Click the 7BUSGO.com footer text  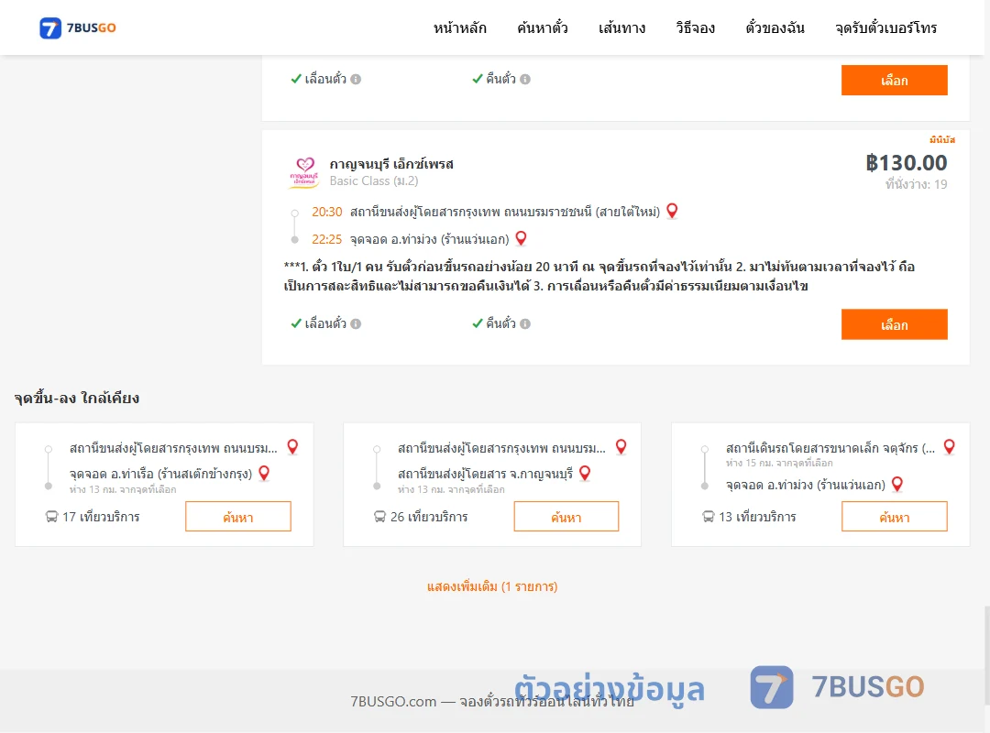pos(492,702)
